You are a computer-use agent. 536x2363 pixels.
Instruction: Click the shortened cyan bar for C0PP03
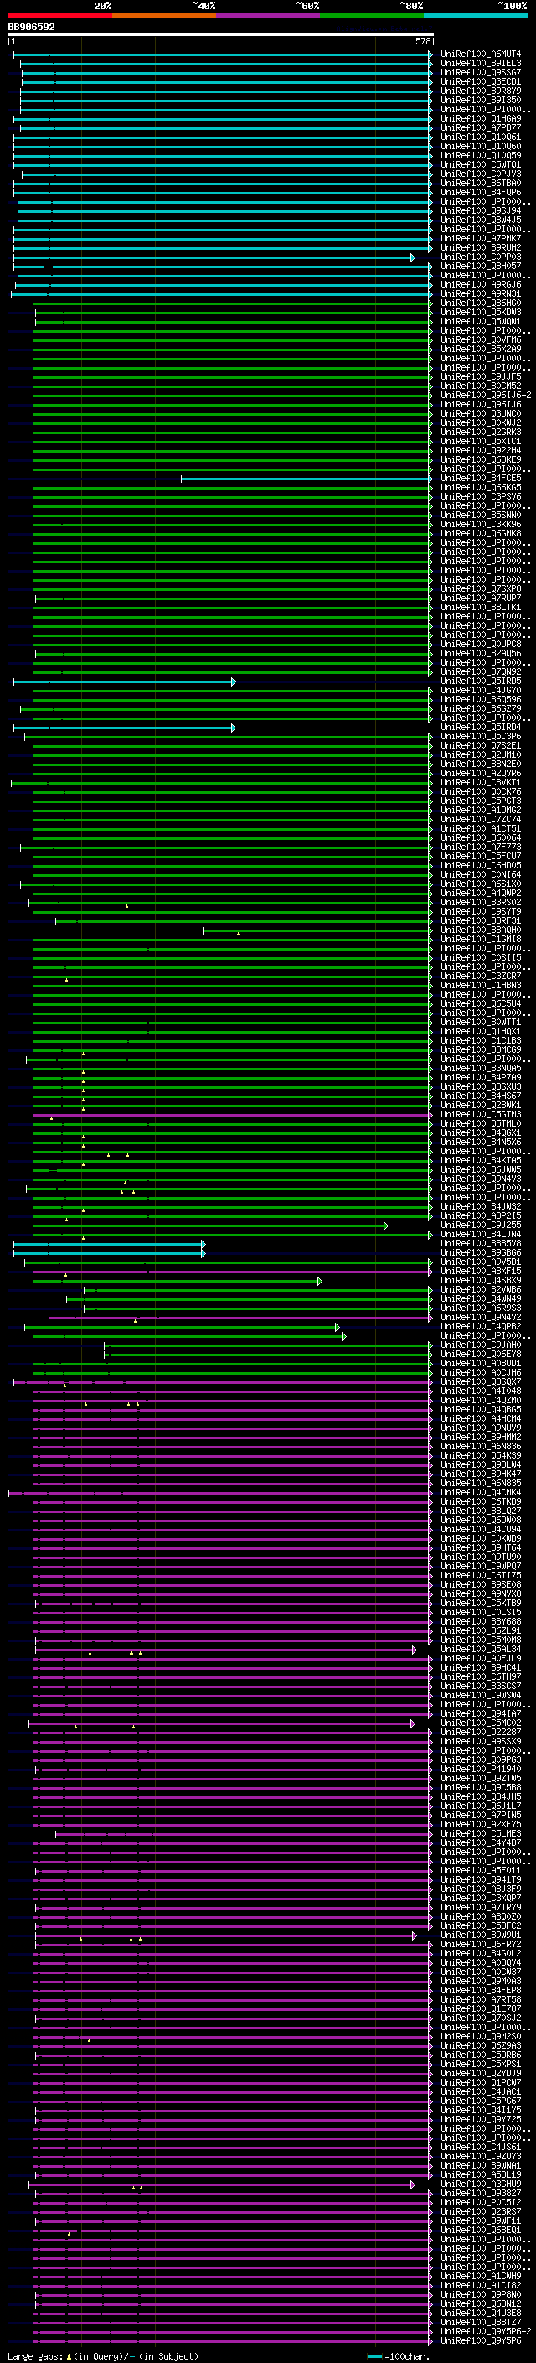pyautogui.click(x=214, y=258)
